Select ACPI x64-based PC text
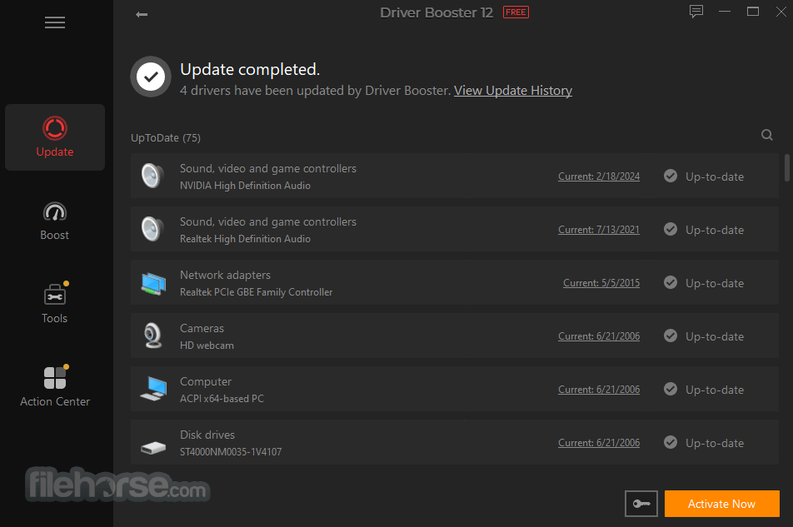Screen dimensions: 793x527 pos(222,399)
